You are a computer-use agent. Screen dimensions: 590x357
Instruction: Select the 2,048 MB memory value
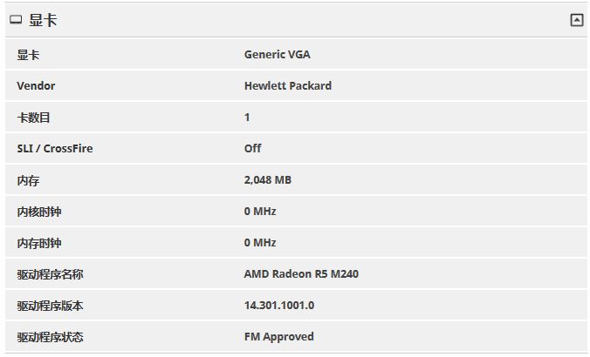[268, 180]
